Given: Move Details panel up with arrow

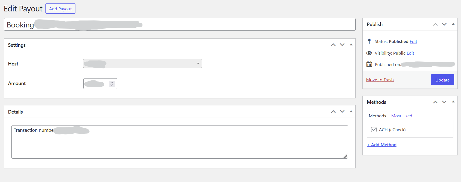Looking at the screenshot, I should [333, 112].
